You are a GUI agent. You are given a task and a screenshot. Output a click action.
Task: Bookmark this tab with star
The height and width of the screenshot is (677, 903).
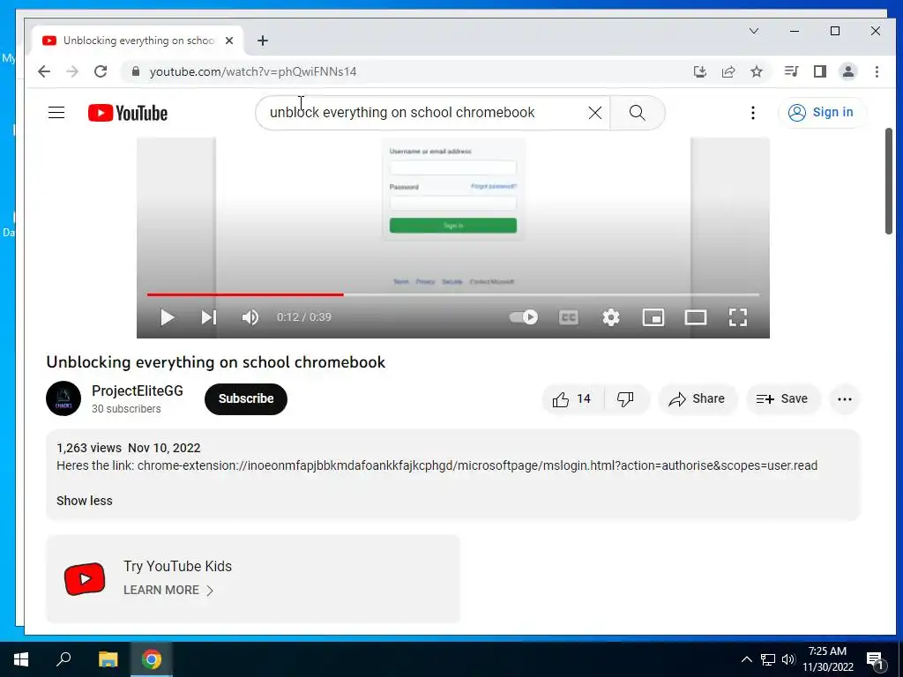757,71
